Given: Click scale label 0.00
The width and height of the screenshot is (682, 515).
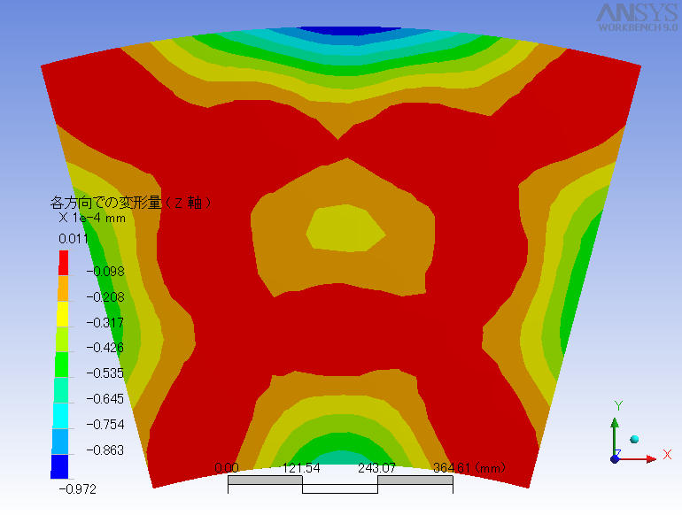Looking at the screenshot, I should pos(227,468).
